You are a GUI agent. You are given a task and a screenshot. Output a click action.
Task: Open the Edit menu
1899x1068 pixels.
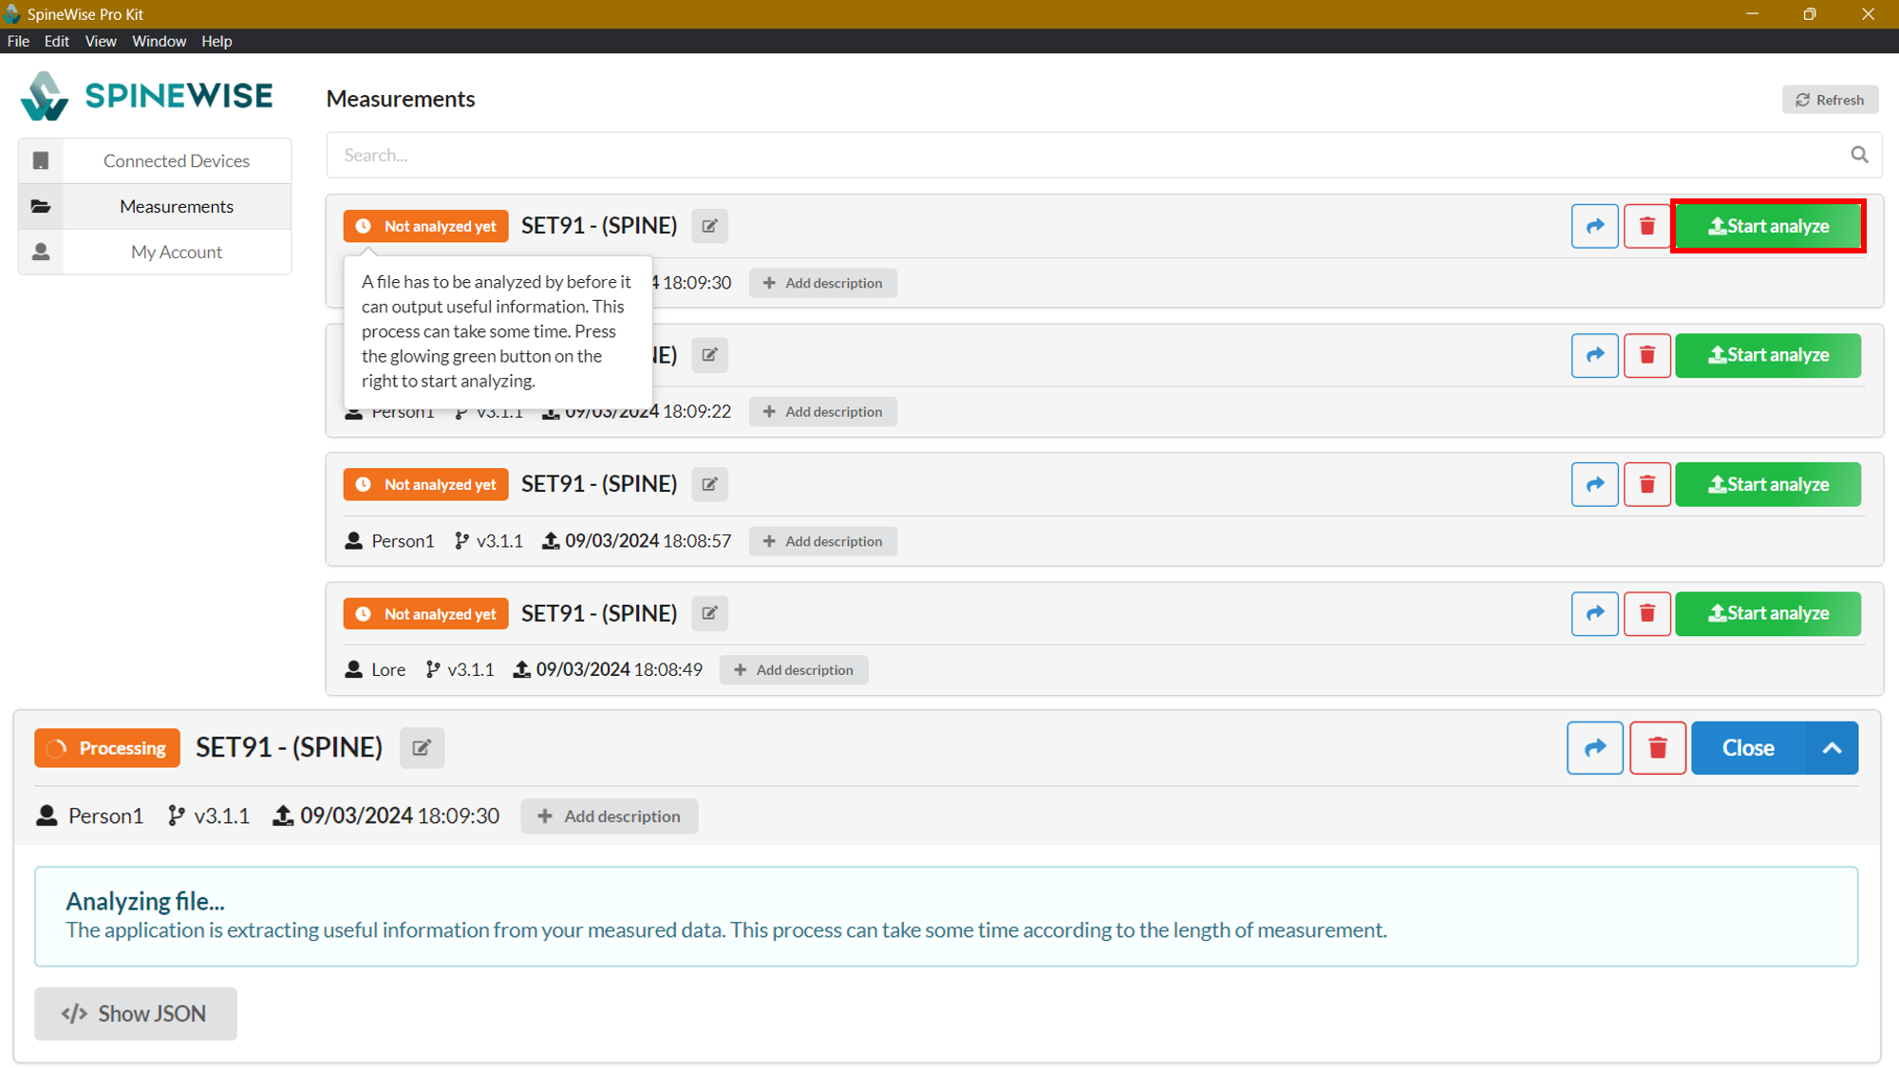pyautogui.click(x=57, y=41)
